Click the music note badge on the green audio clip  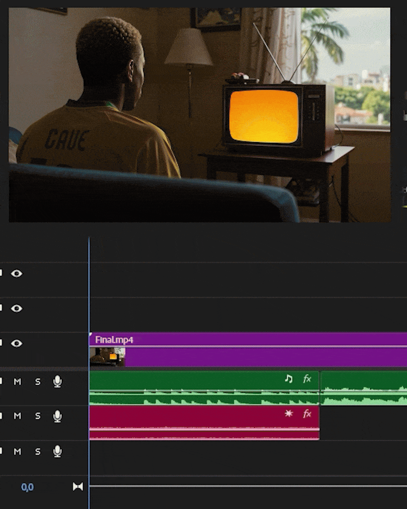(289, 379)
